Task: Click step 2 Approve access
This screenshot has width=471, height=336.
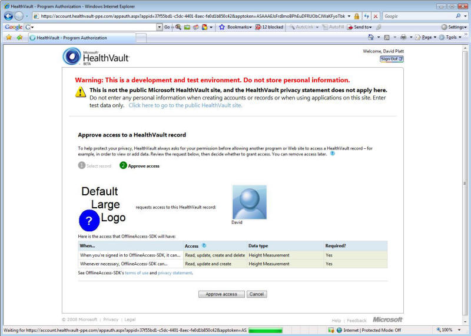Action: [x=140, y=165]
